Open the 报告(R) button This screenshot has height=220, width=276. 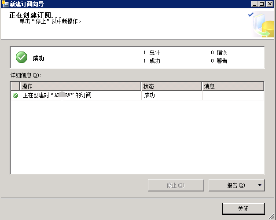pos(236,185)
